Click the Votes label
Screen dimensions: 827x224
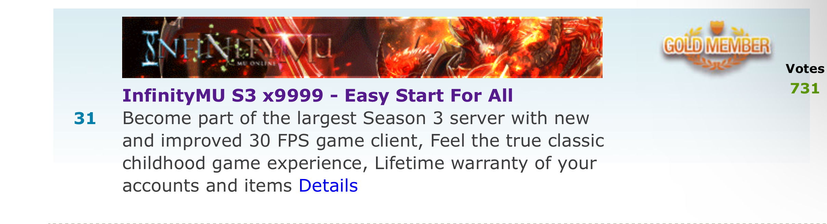pos(805,69)
